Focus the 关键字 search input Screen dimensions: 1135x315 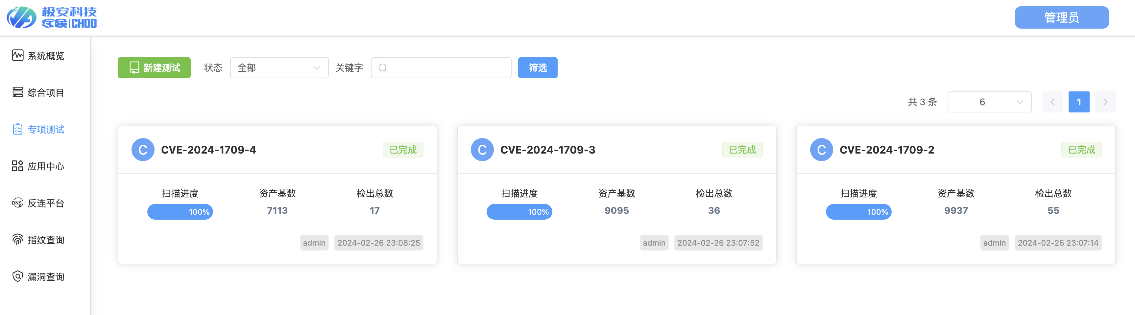441,68
